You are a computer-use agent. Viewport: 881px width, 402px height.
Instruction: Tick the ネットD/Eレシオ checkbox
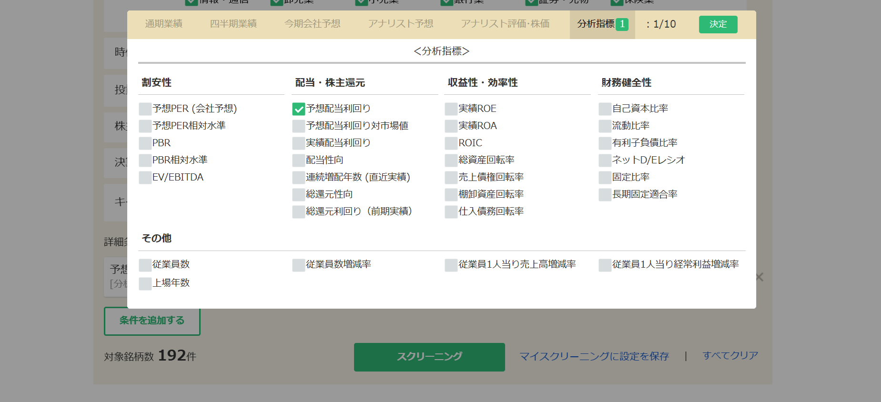(x=605, y=161)
